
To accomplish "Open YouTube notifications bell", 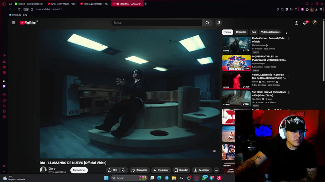I will click(x=305, y=23).
